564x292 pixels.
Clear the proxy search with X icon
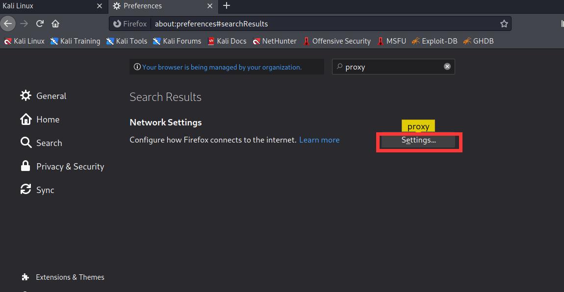tap(447, 67)
